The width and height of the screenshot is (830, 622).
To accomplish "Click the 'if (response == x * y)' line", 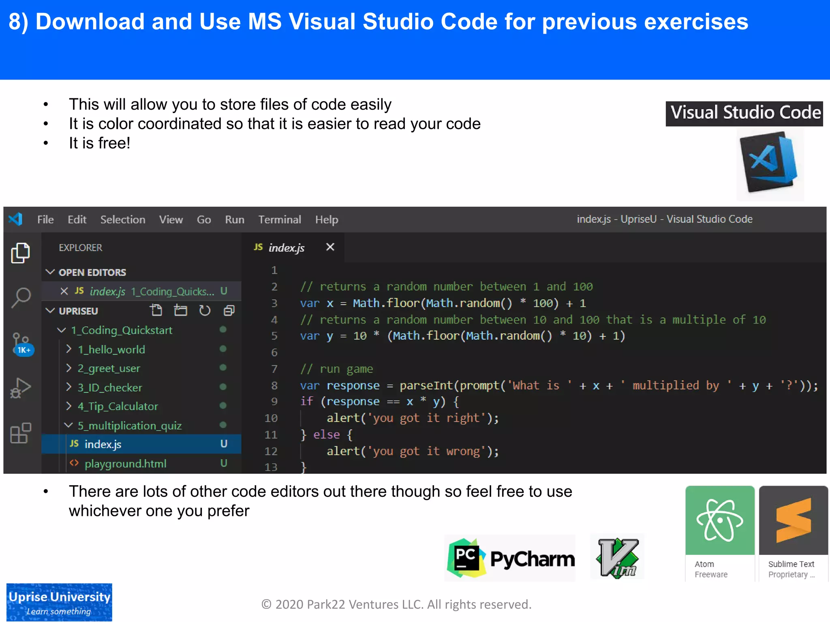I will click(x=380, y=402).
